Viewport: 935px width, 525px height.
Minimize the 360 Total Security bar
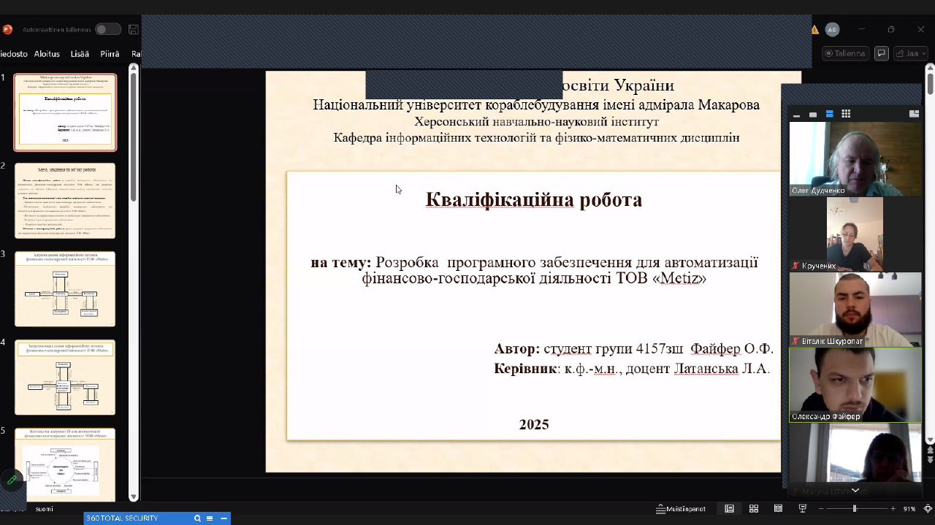tap(224, 518)
